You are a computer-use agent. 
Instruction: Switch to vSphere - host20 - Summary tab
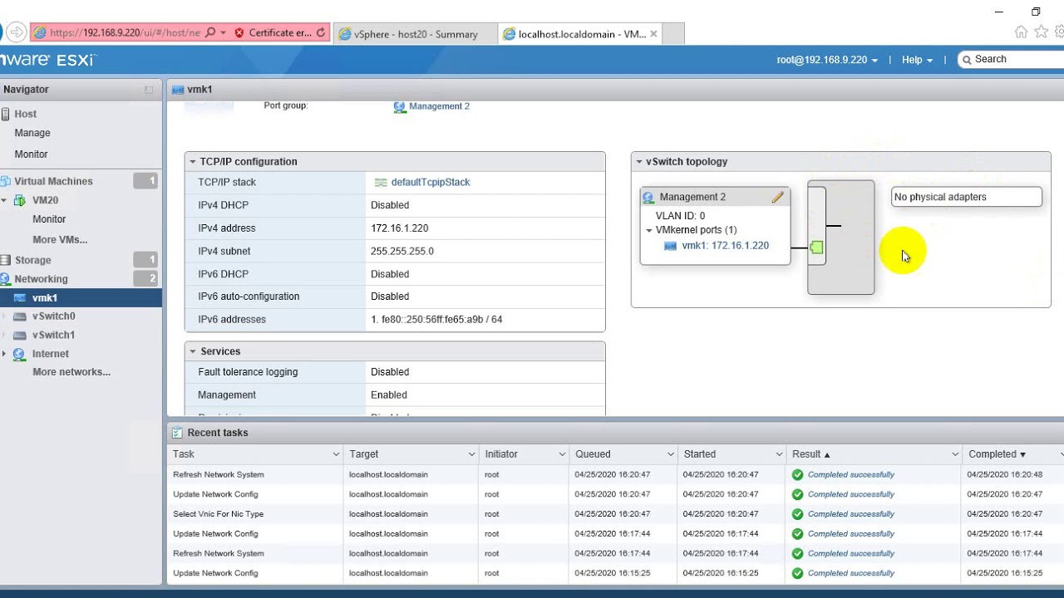click(x=416, y=34)
